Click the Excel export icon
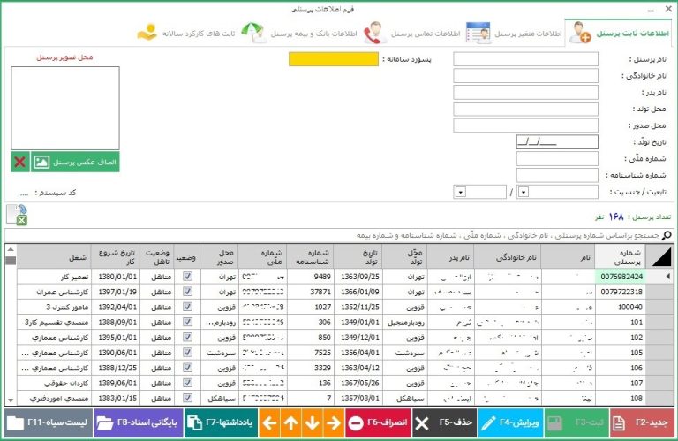Viewport: 678px width, 441px height. tap(16, 215)
